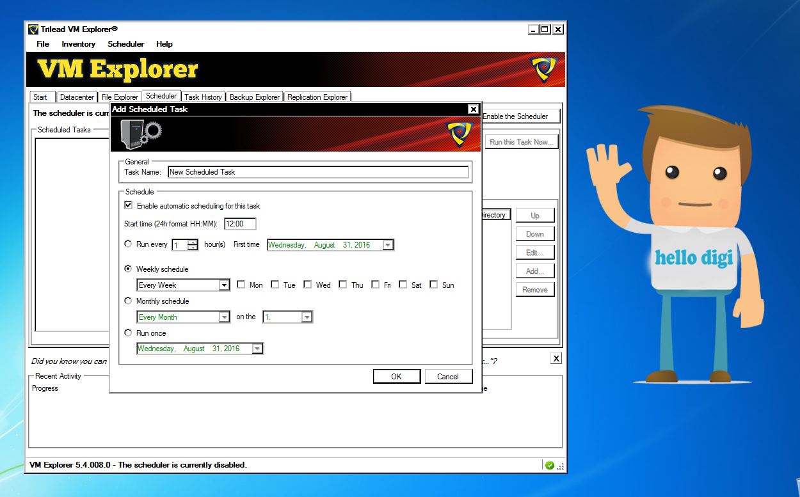Image resolution: width=800 pixels, height=497 pixels.
Task: Click the Up button
Action: [x=535, y=216]
